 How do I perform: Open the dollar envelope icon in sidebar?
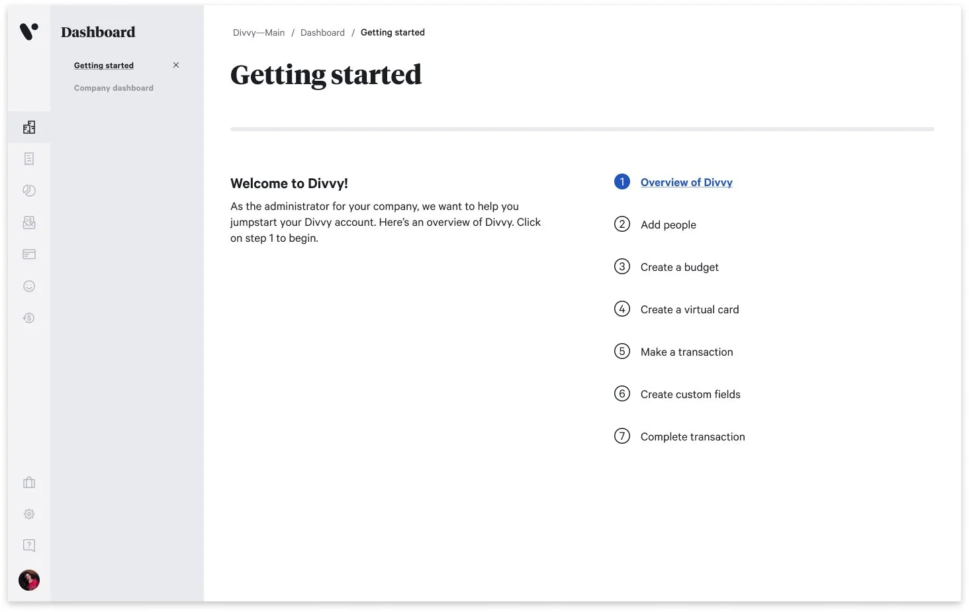pyautogui.click(x=29, y=223)
